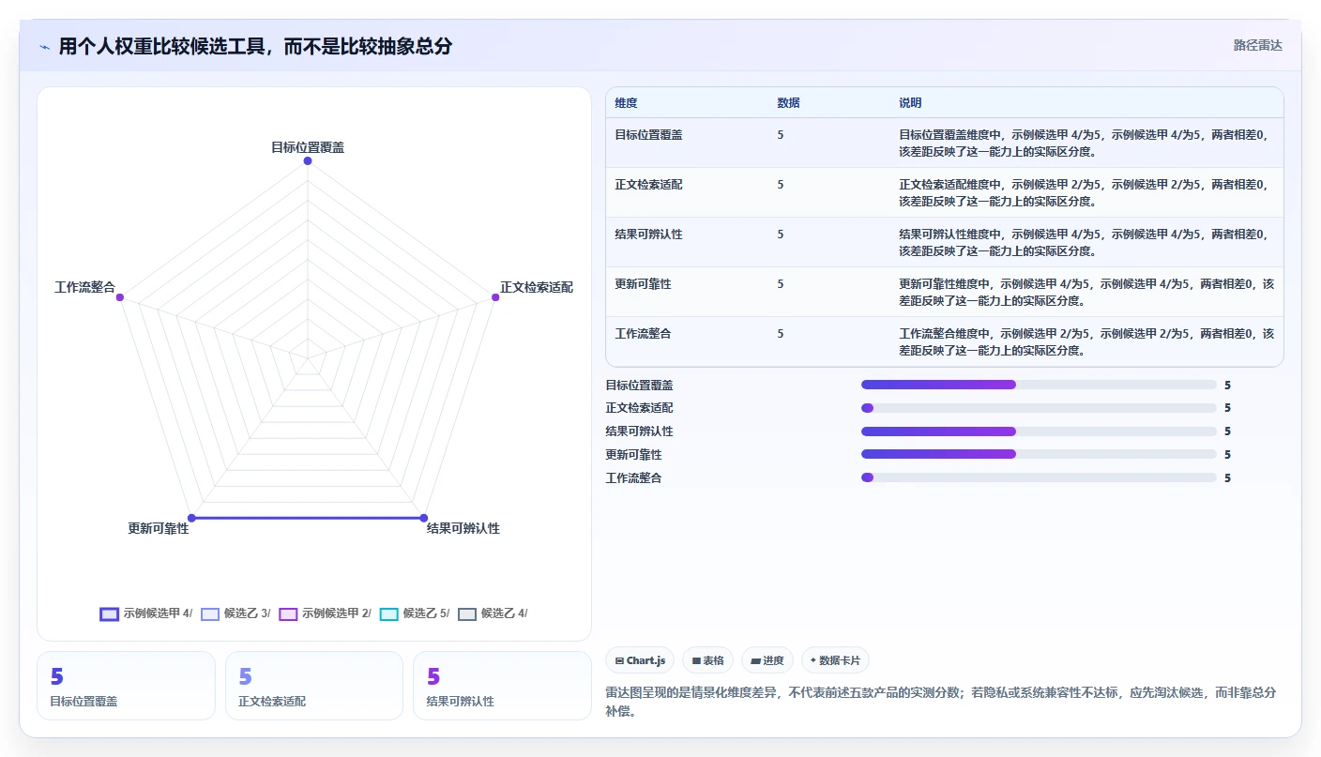Screen dimensions: 1321x757
Task: Click the radar point at 结果可辨认性 axis
Action: pyautogui.click(x=423, y=518)
